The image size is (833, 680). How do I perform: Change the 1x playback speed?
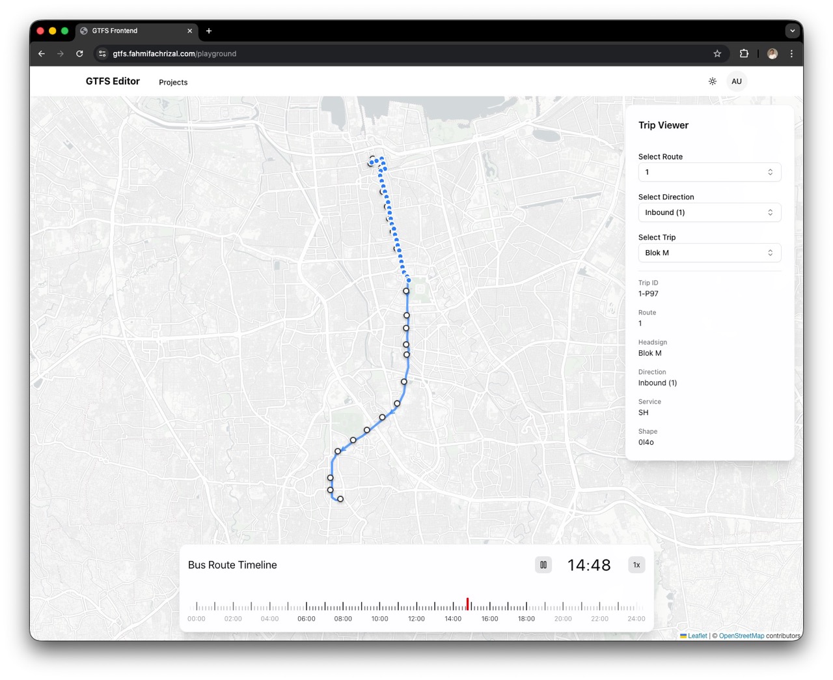click(x=636, y=565)
